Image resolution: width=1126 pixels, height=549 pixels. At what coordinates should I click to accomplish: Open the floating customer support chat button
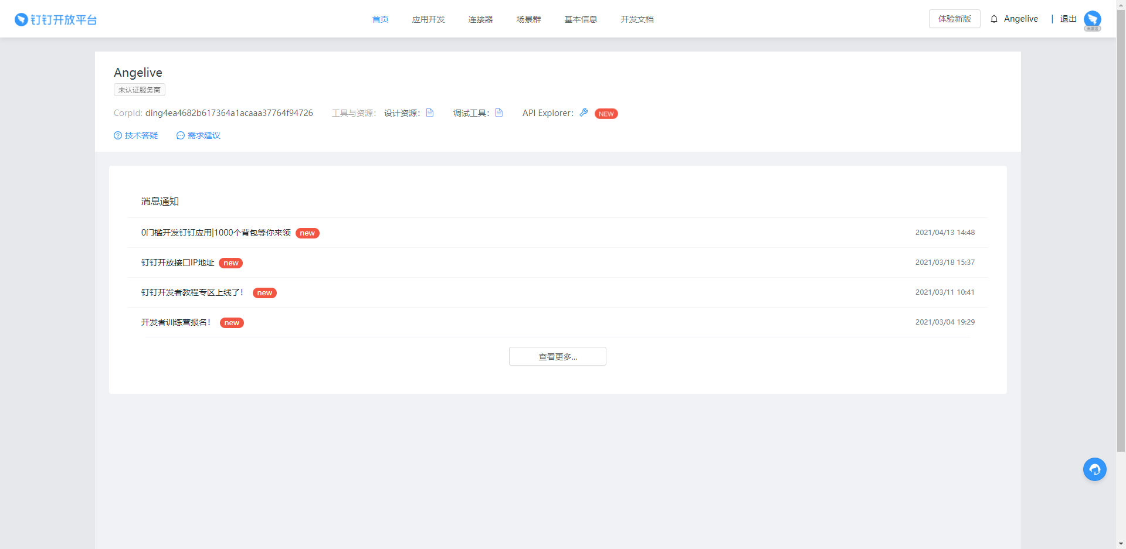(x=1095, y=469)
